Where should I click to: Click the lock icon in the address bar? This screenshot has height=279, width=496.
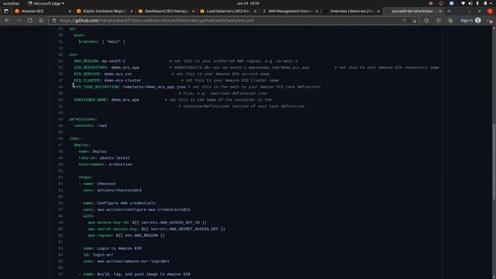point(54,21)
